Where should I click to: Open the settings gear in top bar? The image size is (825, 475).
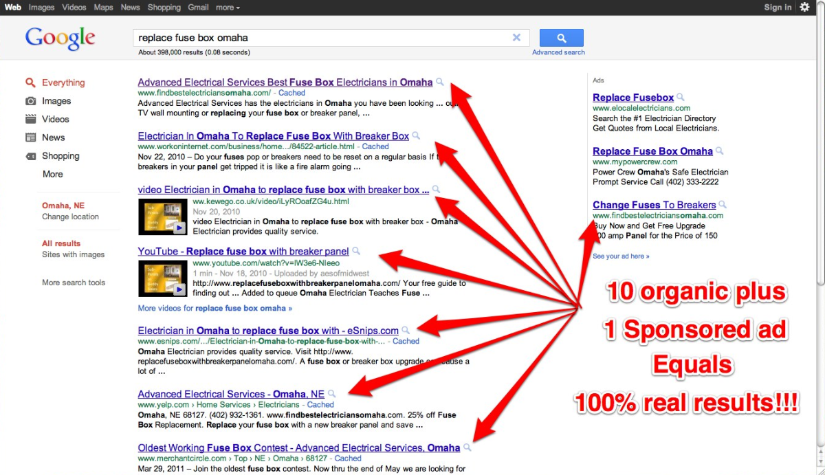[804, 7]
